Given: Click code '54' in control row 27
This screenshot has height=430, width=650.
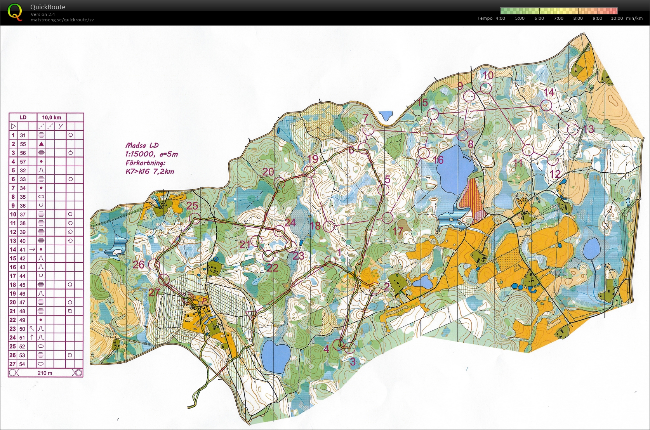Looking at the screenshot, I should (x=23, y=364).
